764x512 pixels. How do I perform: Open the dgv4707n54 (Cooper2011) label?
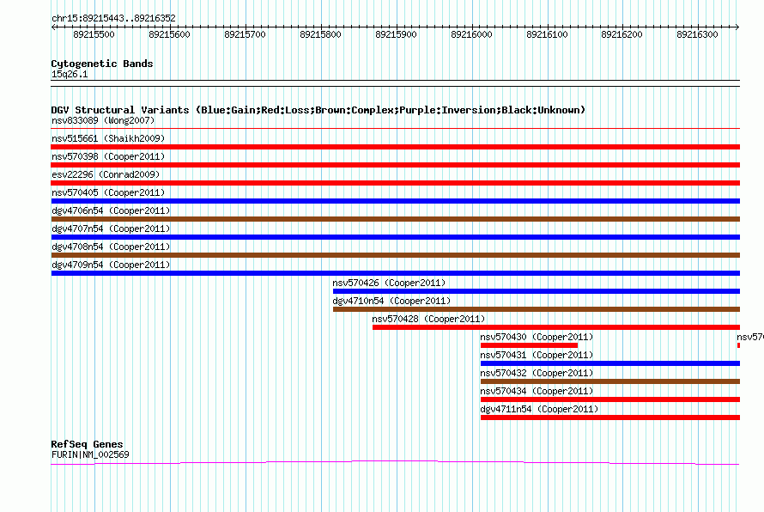(x=111, y=229)
